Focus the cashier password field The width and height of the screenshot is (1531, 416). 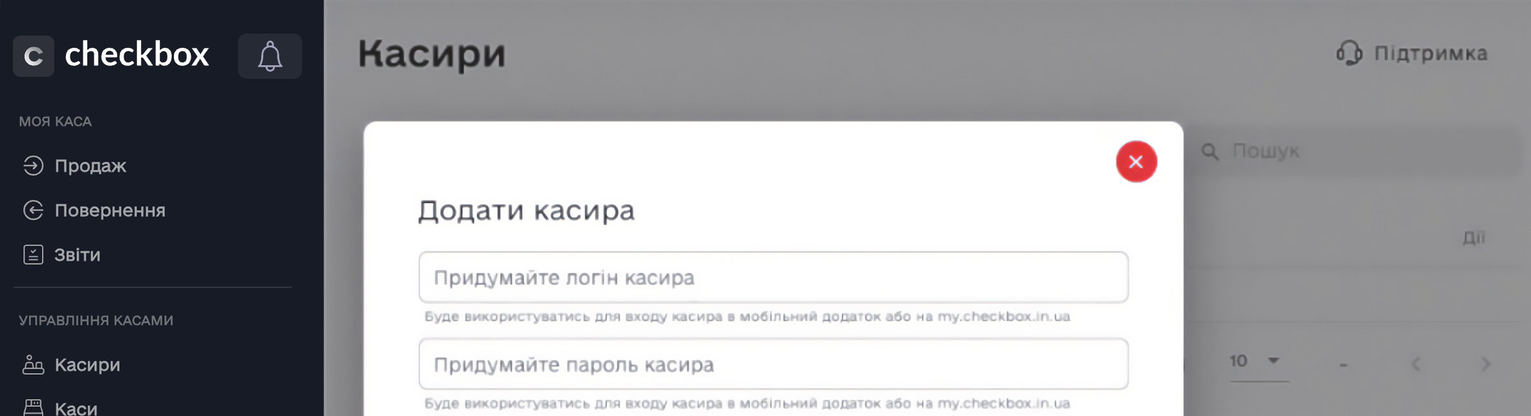coord(773,364)
